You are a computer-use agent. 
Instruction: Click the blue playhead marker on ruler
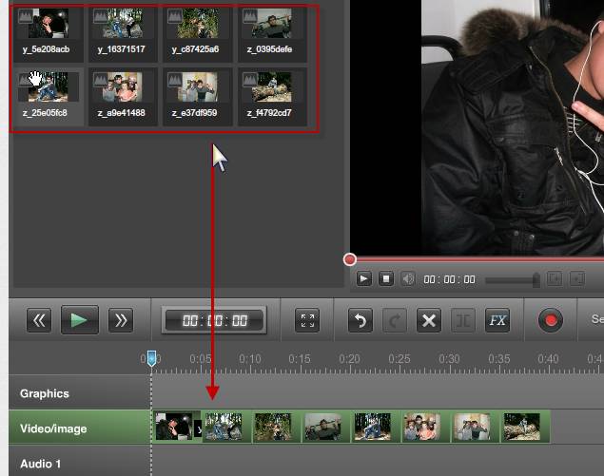150,358
